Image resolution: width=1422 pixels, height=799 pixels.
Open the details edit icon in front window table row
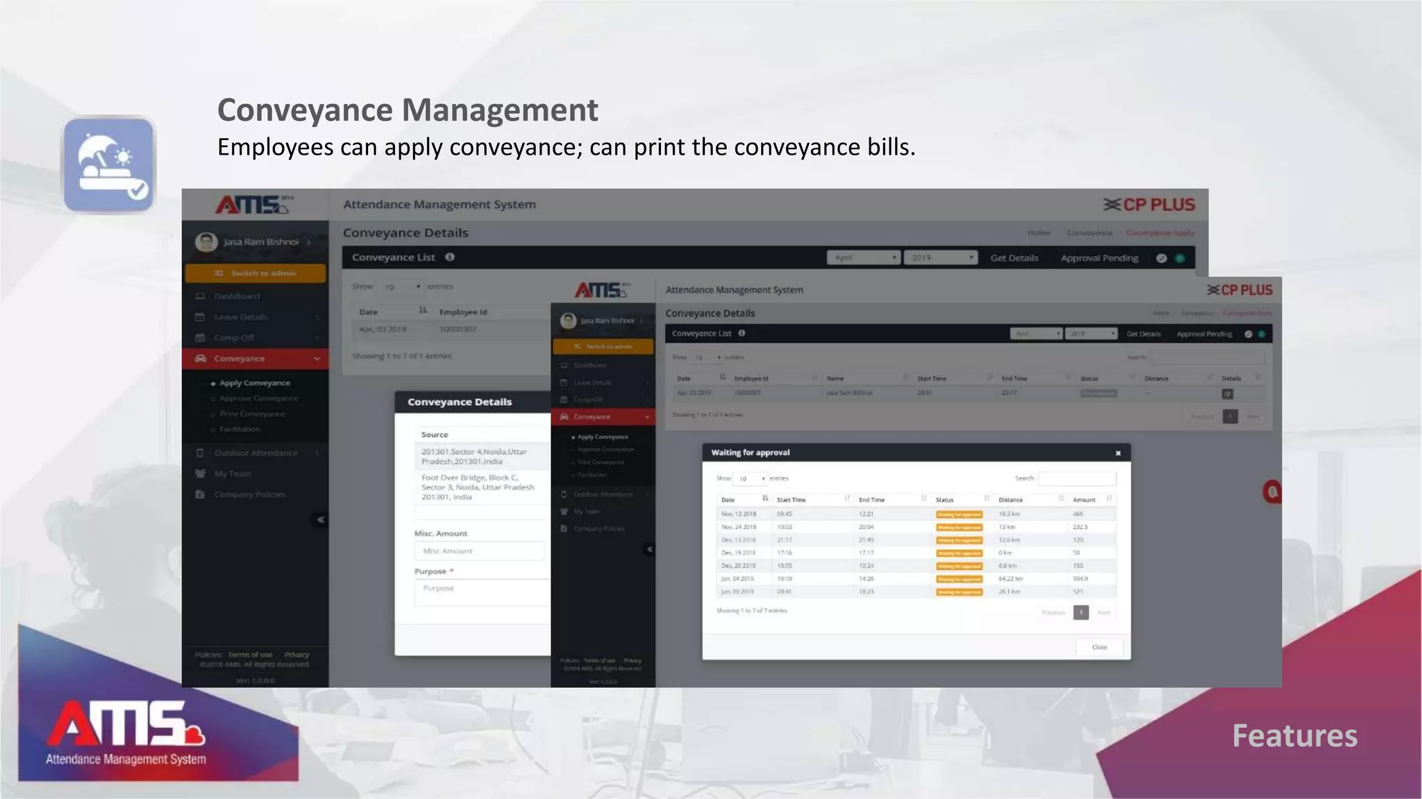[x=1228, y=394]
